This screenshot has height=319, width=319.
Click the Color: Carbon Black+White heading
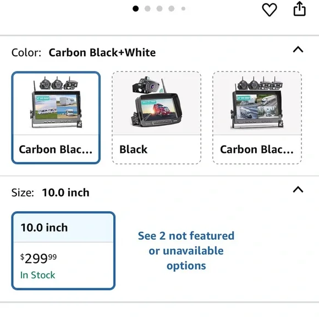[84, 52]
